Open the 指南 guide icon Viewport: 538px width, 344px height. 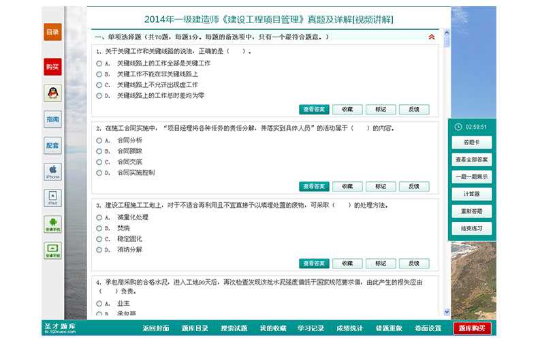coord(52,119)
